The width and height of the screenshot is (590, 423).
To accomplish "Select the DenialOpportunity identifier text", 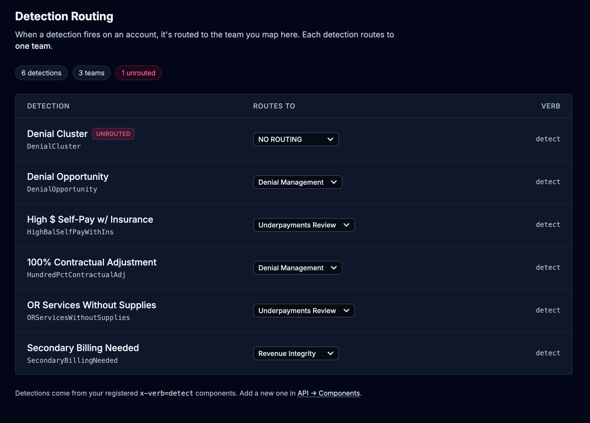I will 62,189.
